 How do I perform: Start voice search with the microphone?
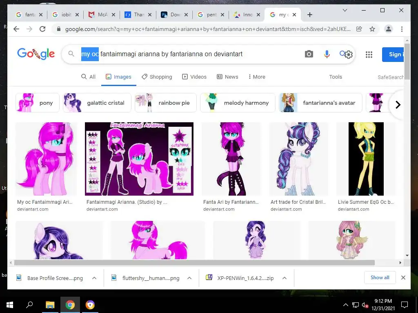click(x=327, y=54)
